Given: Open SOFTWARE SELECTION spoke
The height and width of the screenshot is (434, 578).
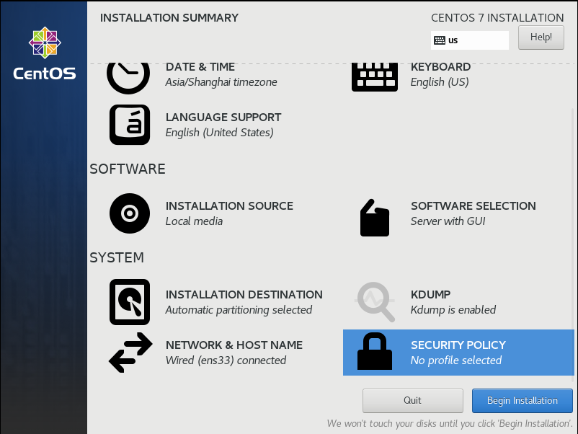Looking at the screenshot, I should click(473, 205).
